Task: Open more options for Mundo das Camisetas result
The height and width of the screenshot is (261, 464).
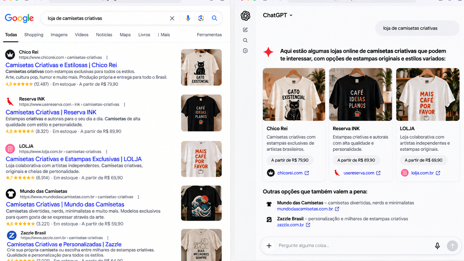Action: point(138,197)
